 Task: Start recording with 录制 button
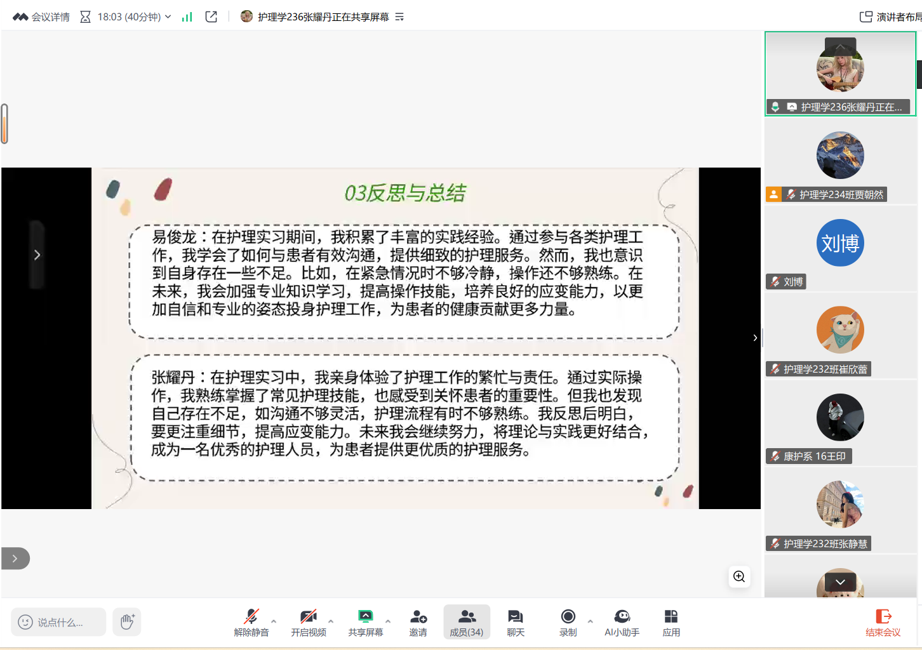[x=568, y=622]
